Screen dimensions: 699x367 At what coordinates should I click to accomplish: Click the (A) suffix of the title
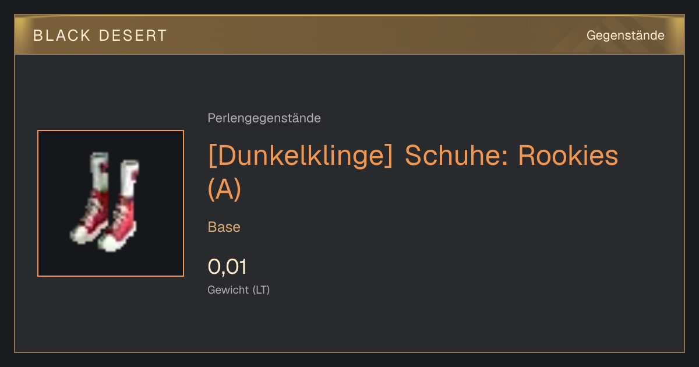[x=224, y=190]
